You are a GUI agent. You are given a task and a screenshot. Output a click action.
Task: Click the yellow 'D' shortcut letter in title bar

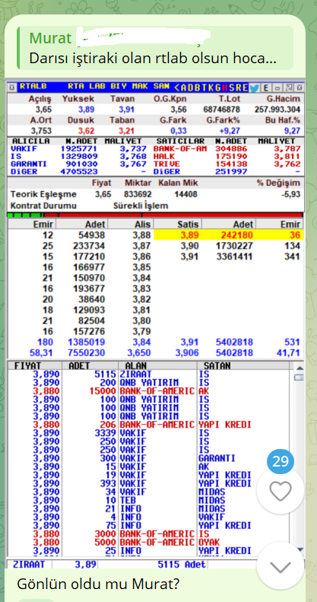pos(191,88)
